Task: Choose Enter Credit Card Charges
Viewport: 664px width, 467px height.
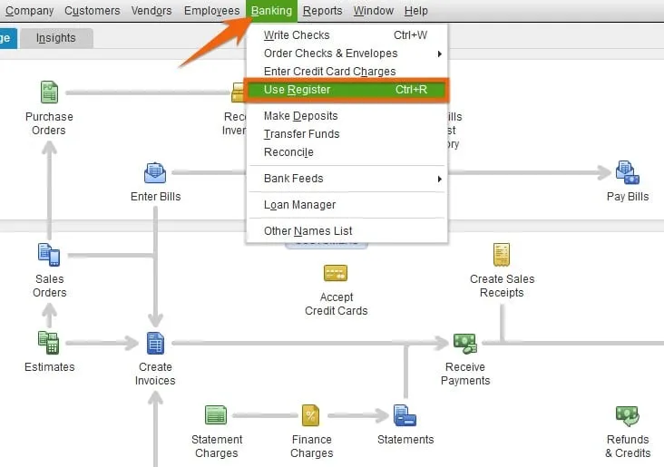Action: coord(346,72)
